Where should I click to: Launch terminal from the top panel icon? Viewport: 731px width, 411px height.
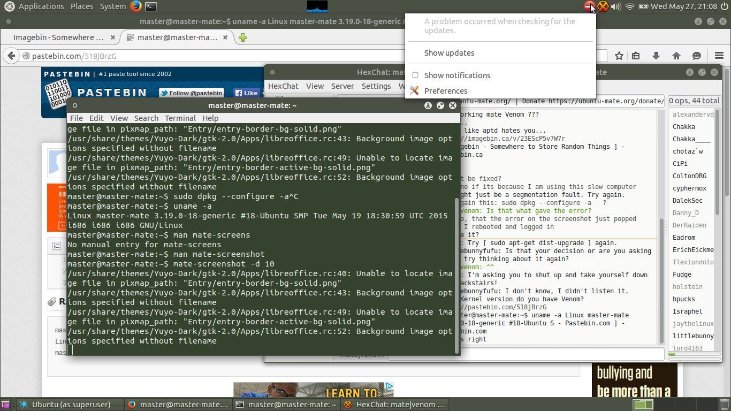[151, 6]
